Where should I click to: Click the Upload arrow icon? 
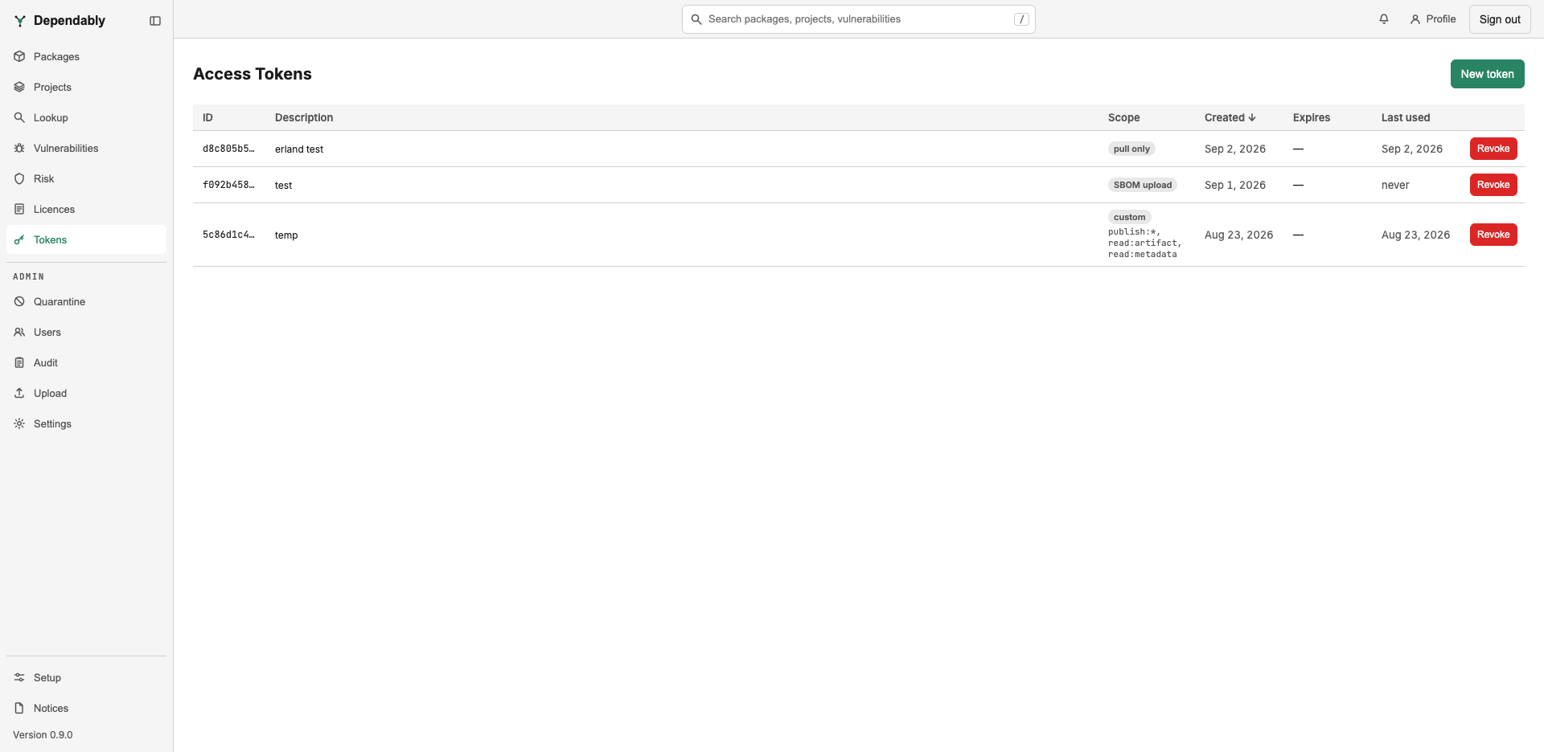tap(19, 393)
